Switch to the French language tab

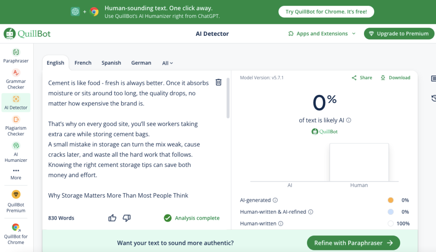(x=83, y=63)
